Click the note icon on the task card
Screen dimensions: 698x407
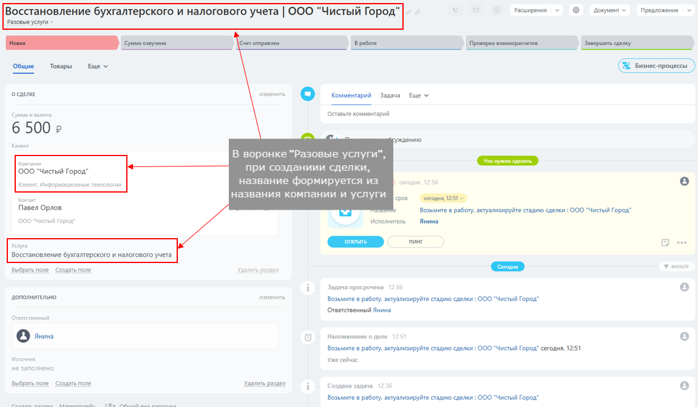(x=665, y=243)
